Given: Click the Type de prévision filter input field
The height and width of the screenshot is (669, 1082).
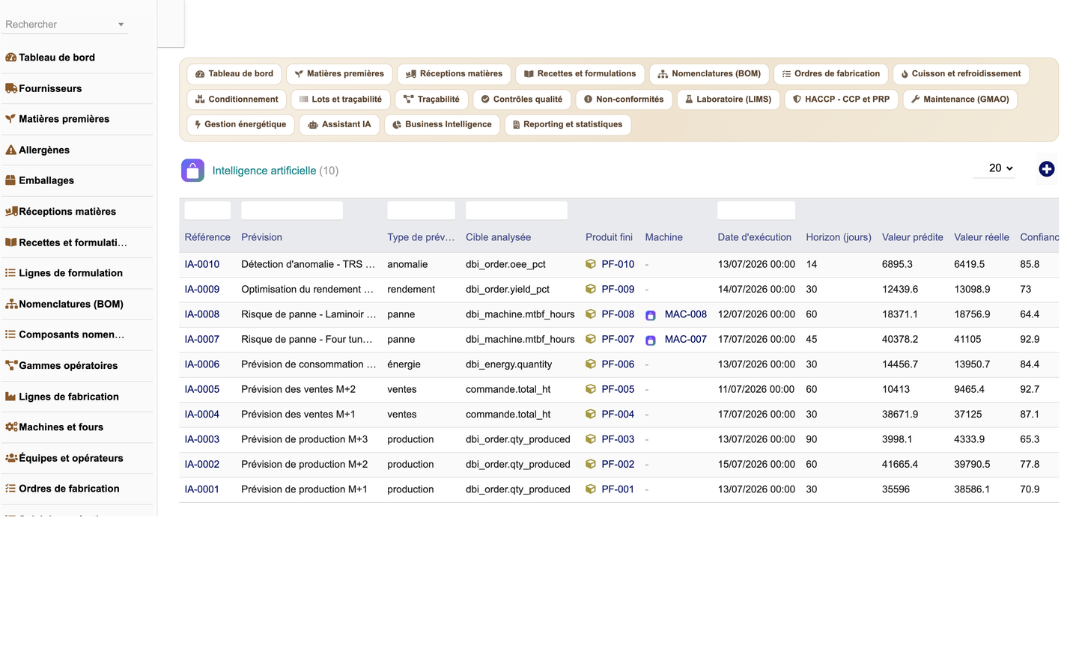Looking at the screenshot, I should (421, 210).
